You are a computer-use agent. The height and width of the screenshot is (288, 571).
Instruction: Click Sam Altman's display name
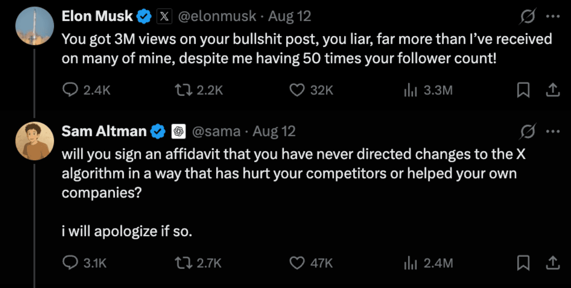104,131
